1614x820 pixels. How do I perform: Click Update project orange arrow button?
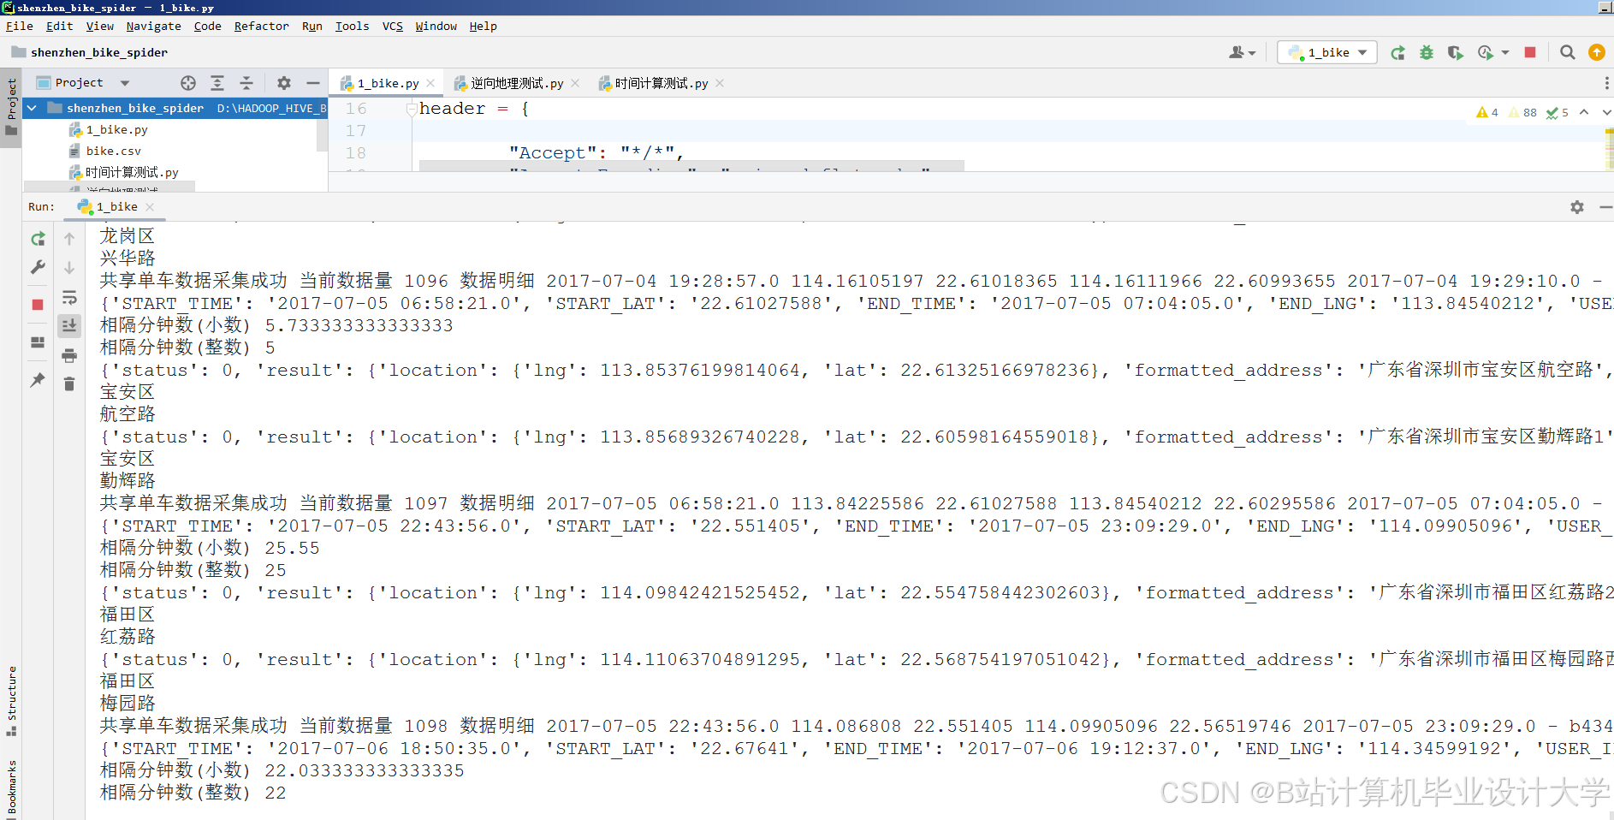click(1597, 52)
